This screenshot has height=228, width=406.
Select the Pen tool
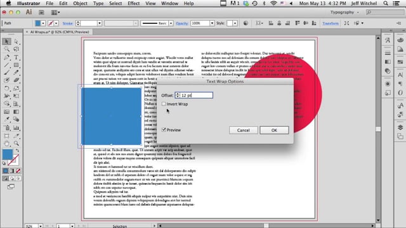[x=7, y=57]
